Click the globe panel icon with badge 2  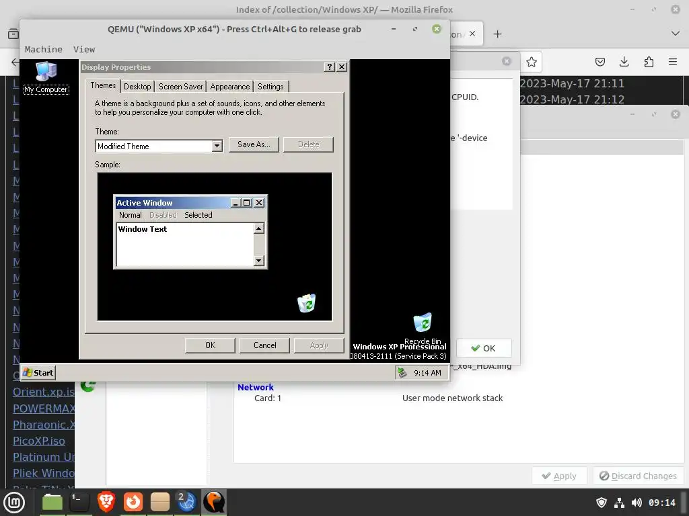tap(186, 502)
